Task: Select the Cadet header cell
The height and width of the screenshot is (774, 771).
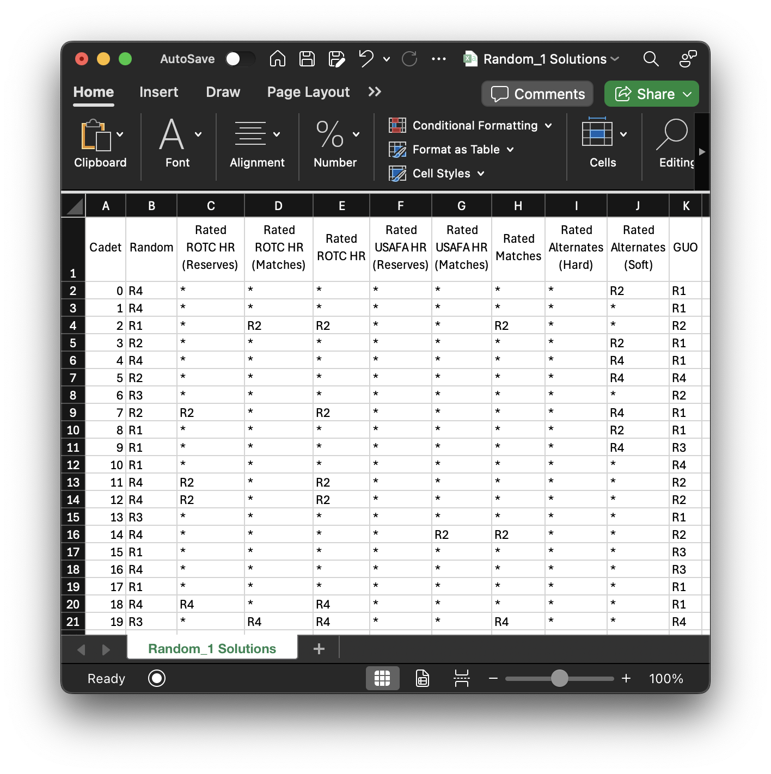Action: 106,249
